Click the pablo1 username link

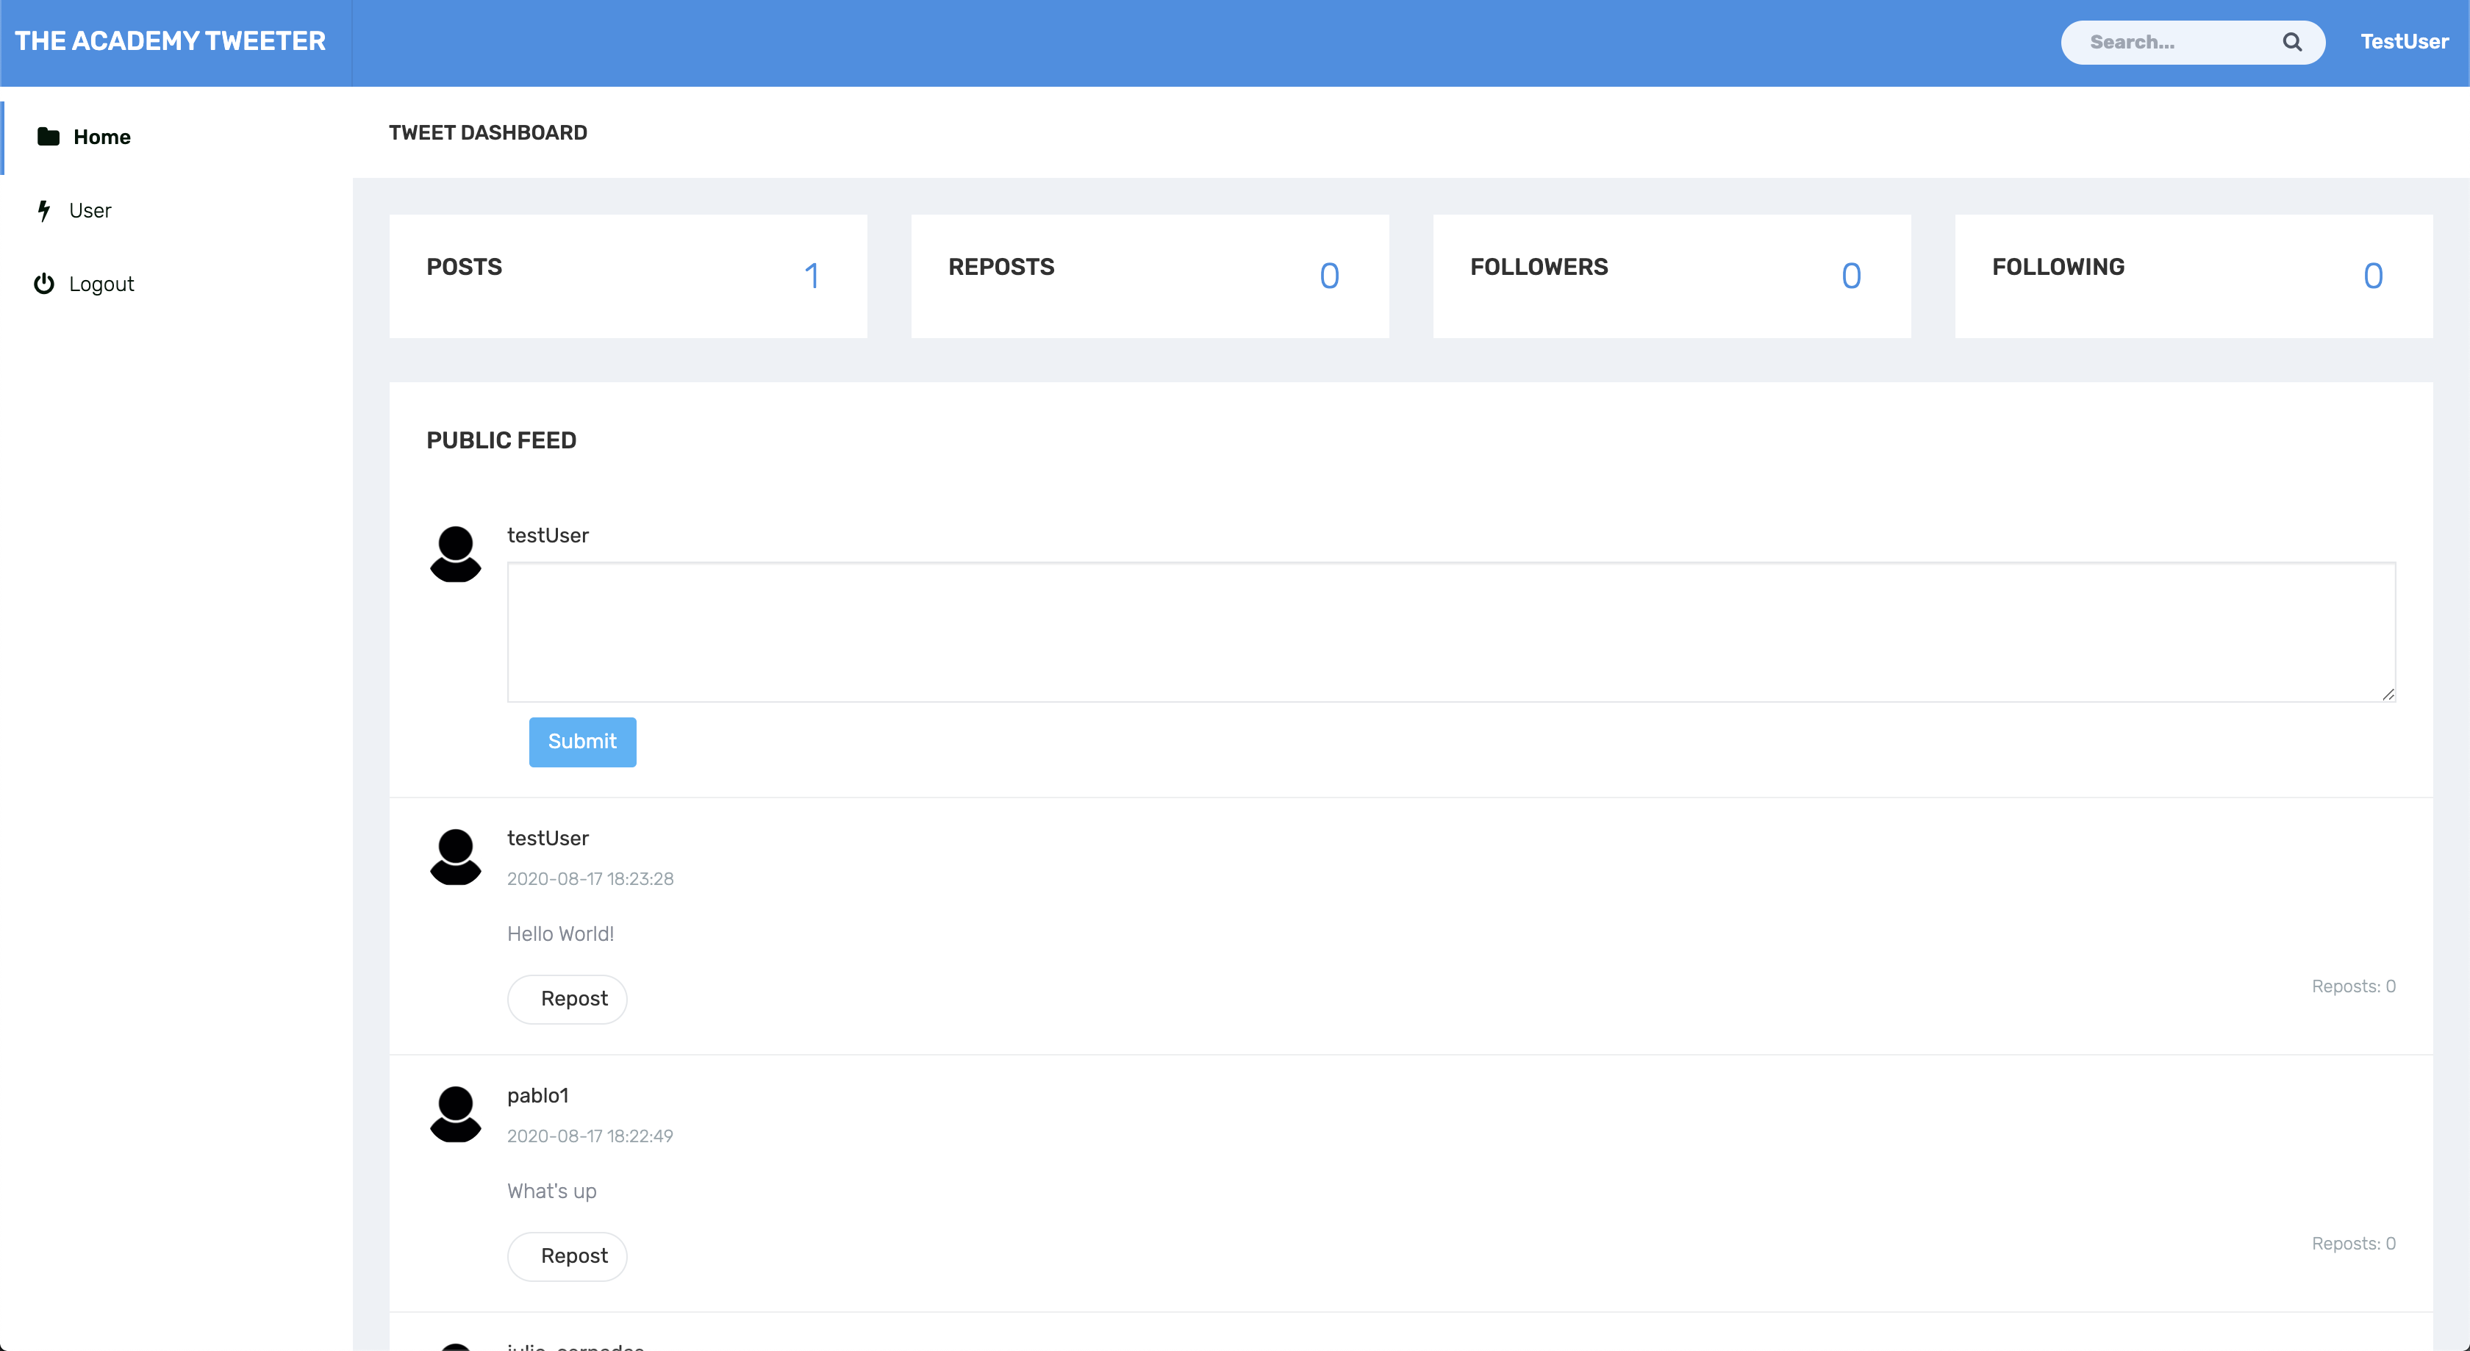pyautogui.click(x=538, y=1095)
